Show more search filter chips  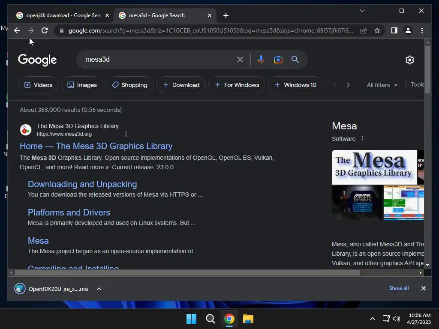[x=348, y=85]
